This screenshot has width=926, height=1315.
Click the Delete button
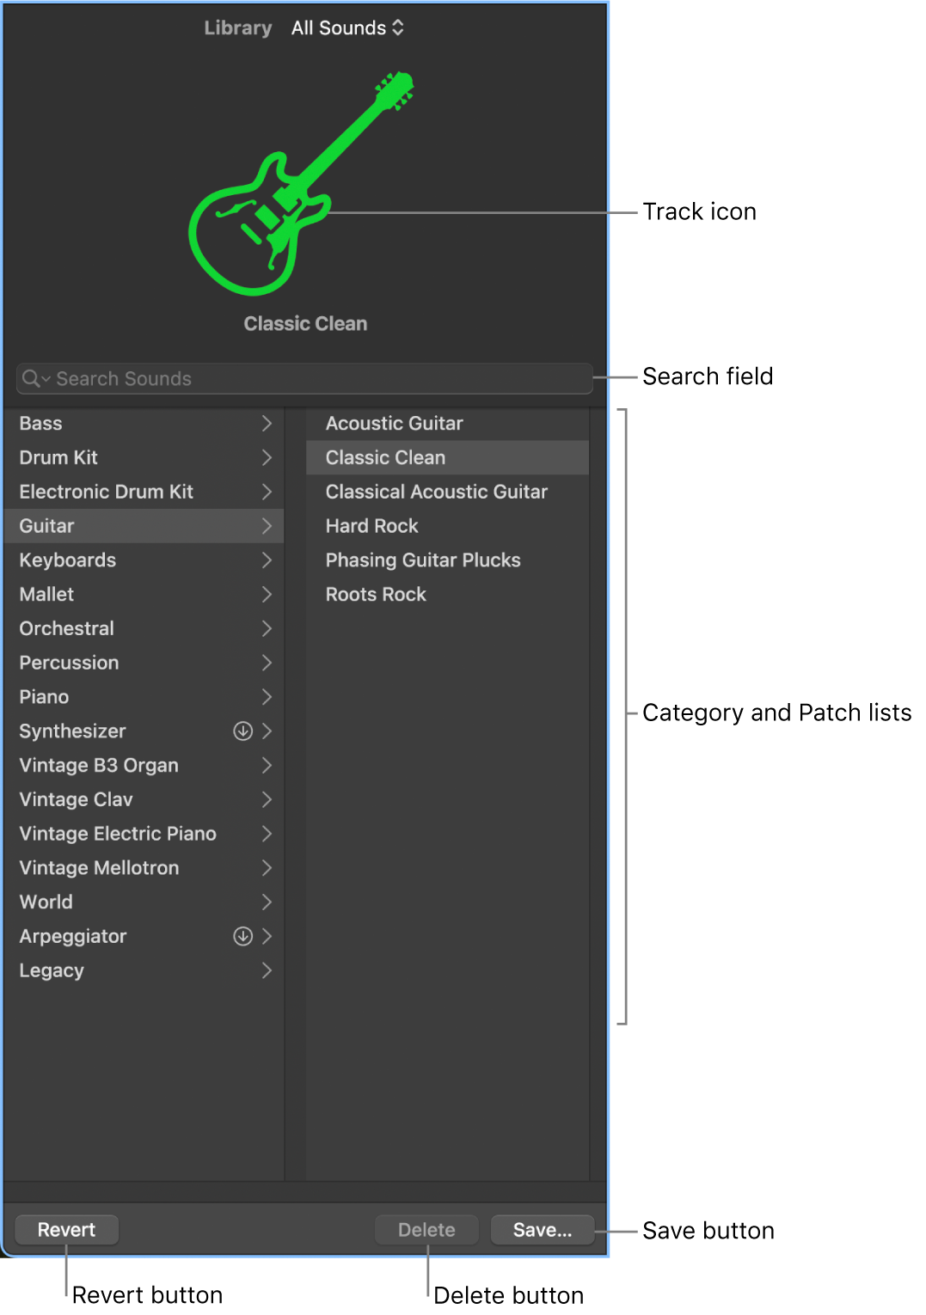426,1229
